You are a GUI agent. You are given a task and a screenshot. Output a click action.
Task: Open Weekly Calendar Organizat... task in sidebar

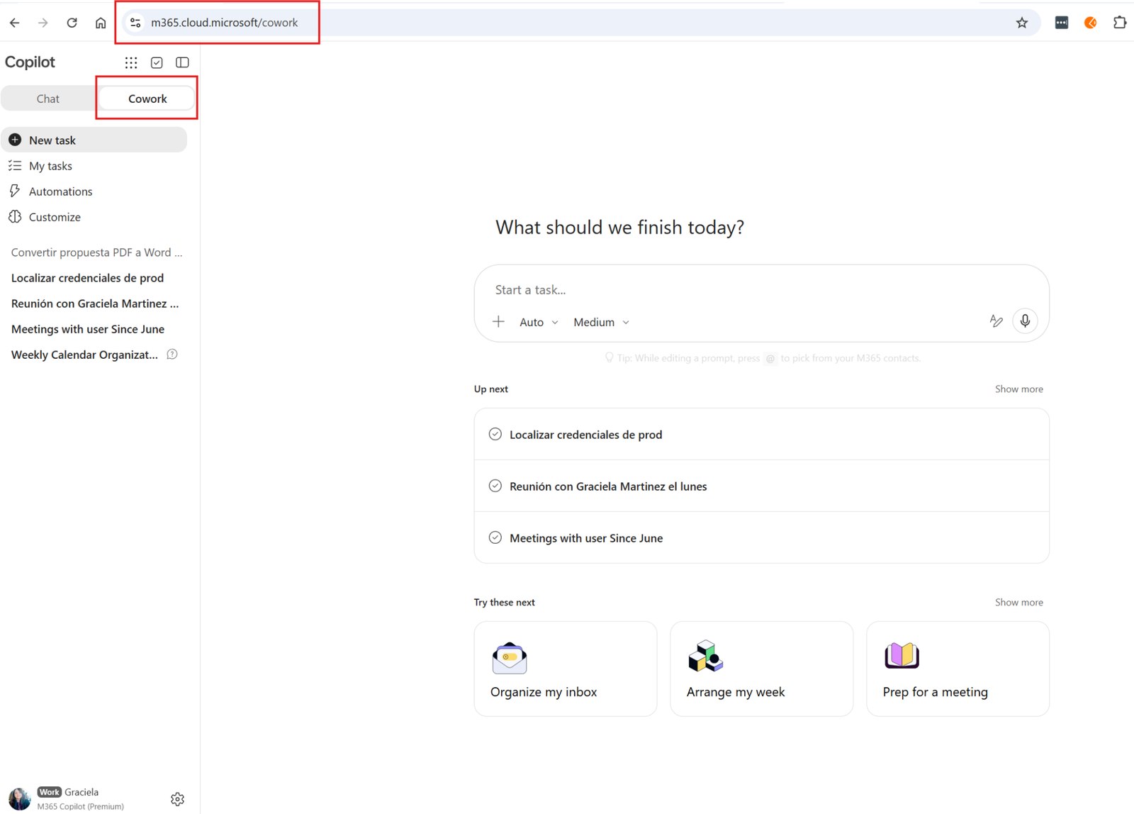point(84,355)
